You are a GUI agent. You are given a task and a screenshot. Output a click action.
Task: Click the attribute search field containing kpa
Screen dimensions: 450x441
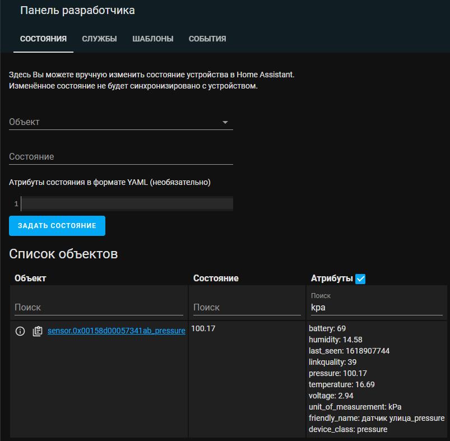pyautogui.click(x=375, y=307)
